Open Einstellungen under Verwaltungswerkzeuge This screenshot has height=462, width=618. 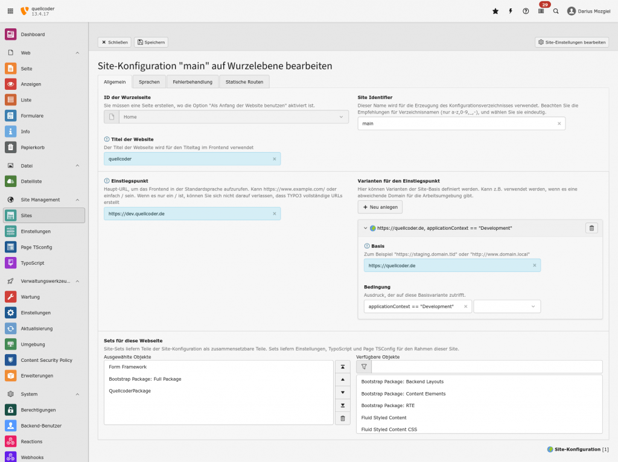(x=44, y=313)
